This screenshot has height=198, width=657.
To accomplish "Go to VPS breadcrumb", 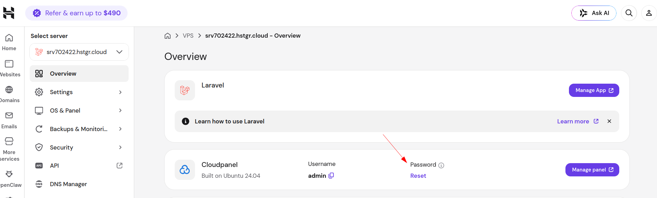I will point(188,36).
